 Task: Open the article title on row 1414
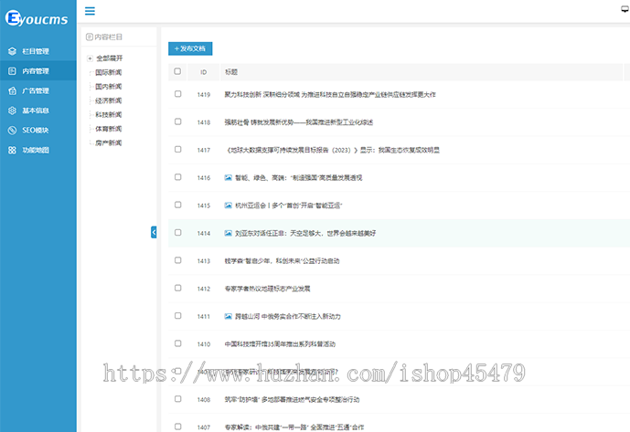click(305, 233)
